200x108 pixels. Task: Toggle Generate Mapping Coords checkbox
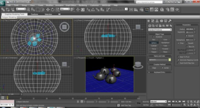coord(178,60)
